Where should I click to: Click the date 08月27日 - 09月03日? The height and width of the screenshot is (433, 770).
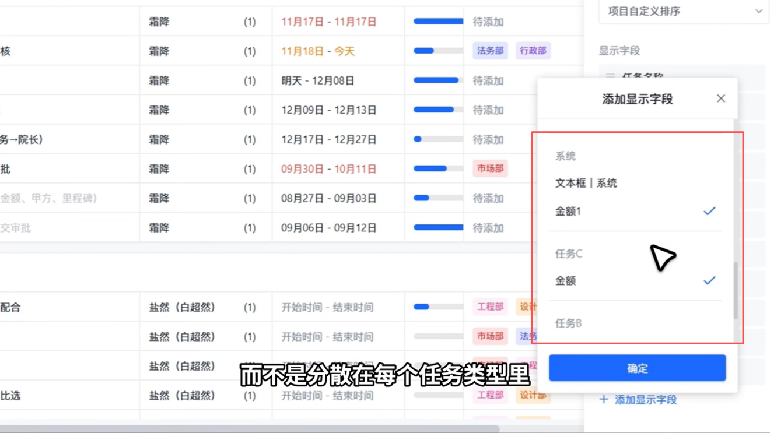click(x=329, y=198)
